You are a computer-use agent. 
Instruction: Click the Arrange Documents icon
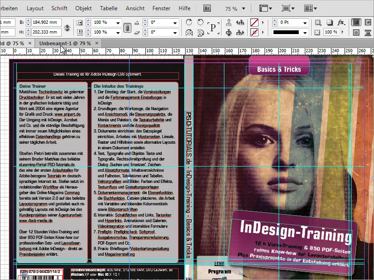[310, 8]
